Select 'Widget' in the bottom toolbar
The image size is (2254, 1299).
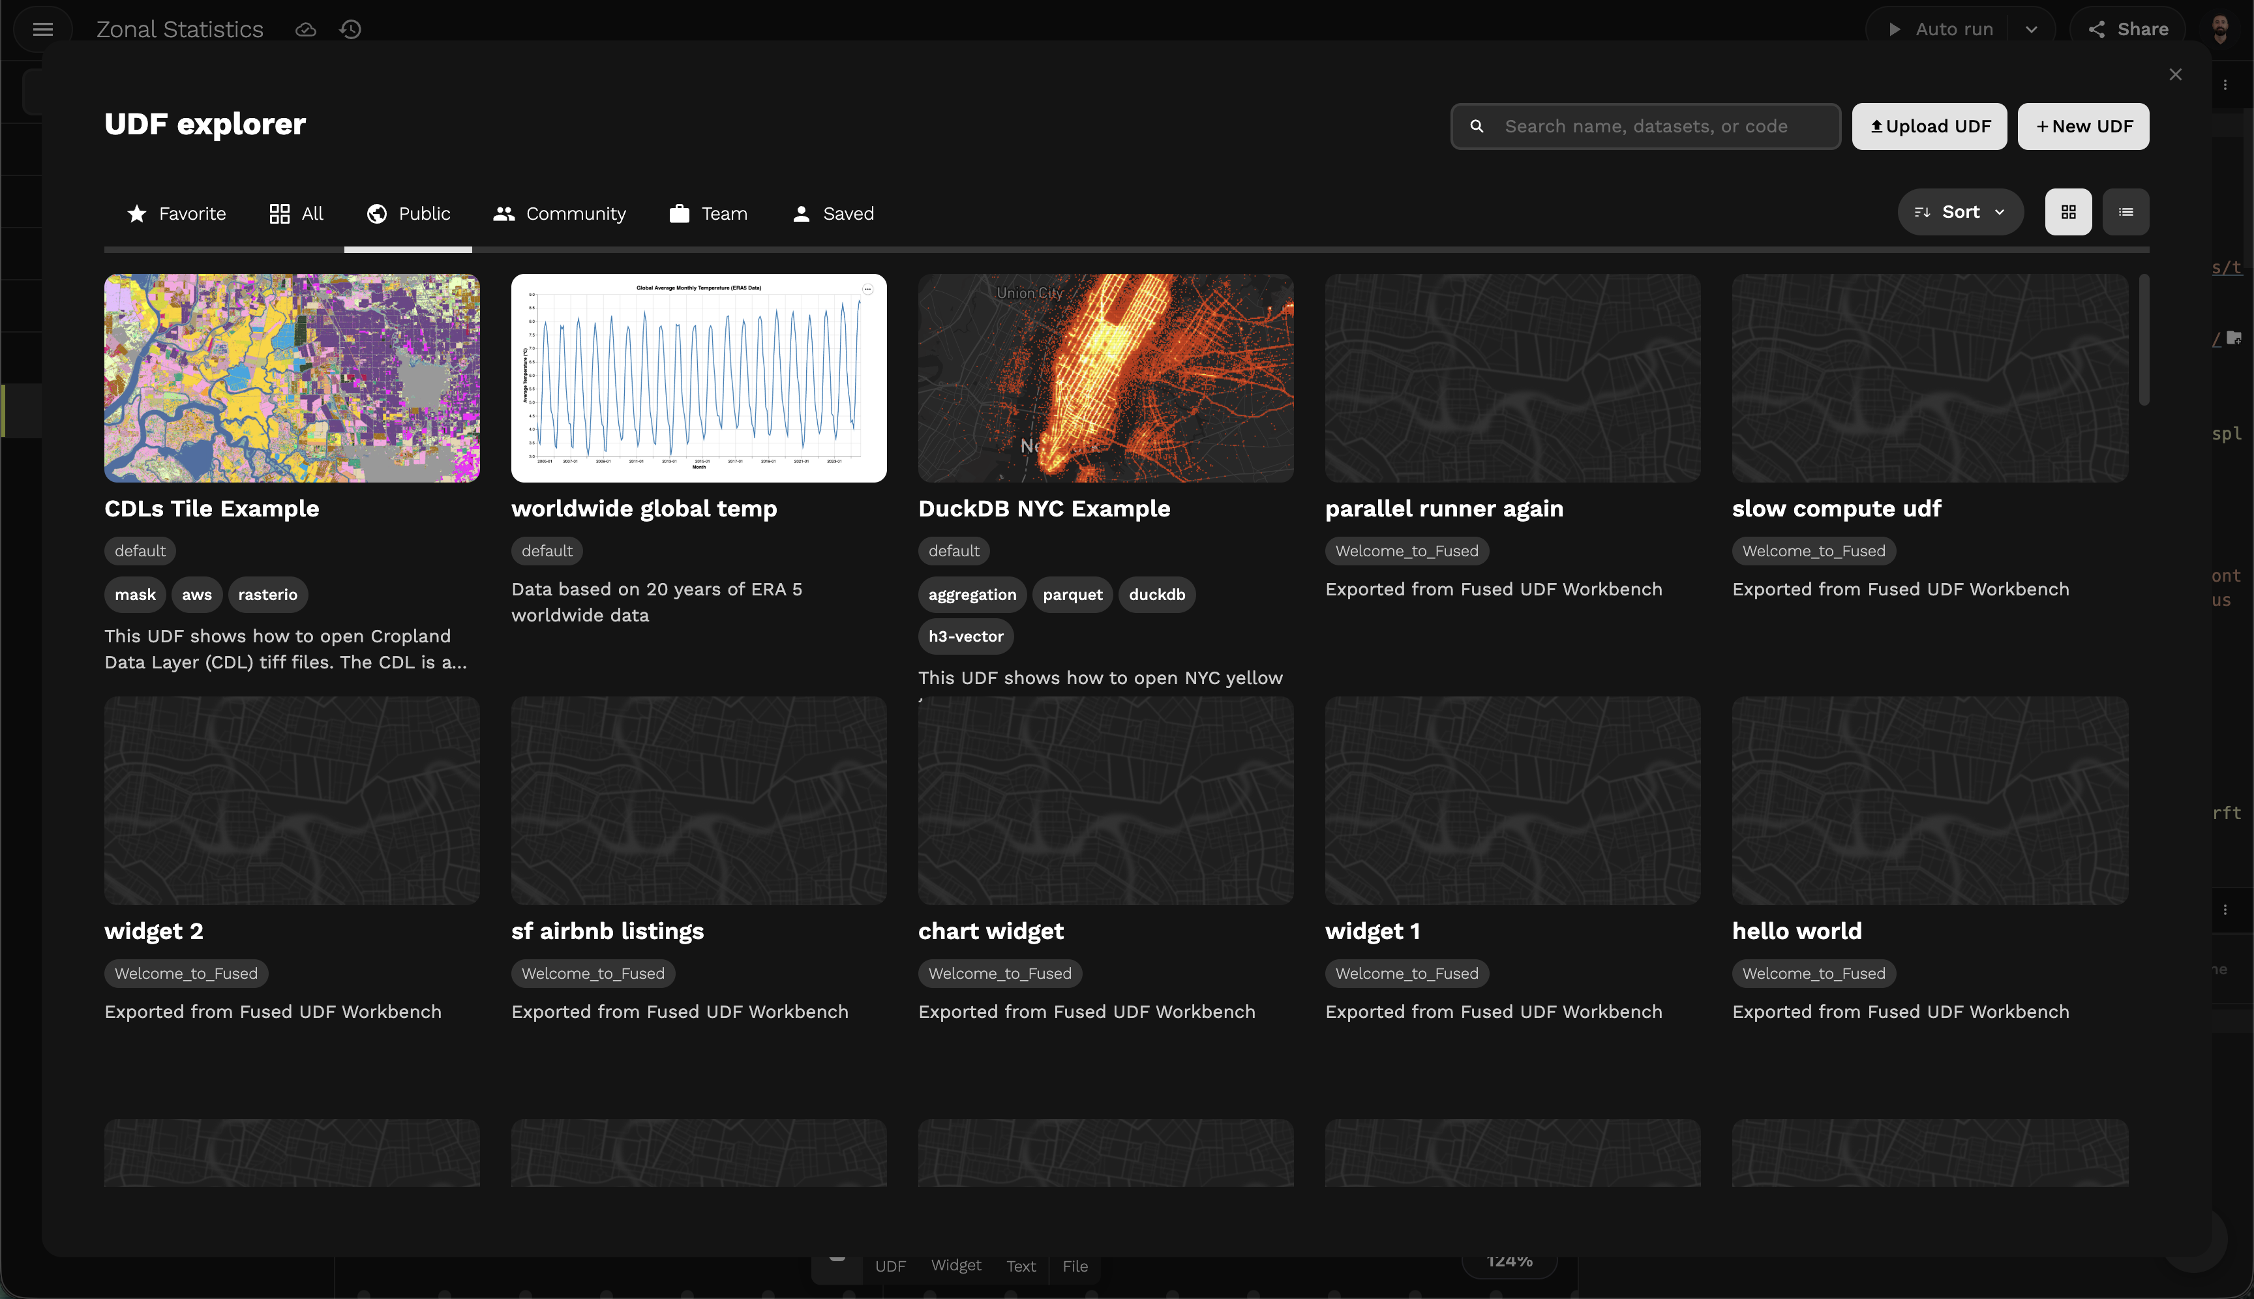click(955, 1266)
